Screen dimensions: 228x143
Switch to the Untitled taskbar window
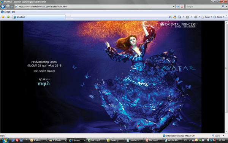pyautogui.click(x=134, y=140)
